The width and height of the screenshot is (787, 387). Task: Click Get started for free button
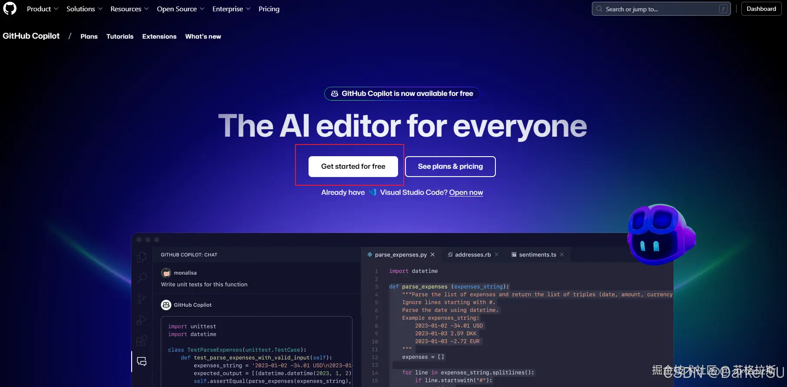353,167
